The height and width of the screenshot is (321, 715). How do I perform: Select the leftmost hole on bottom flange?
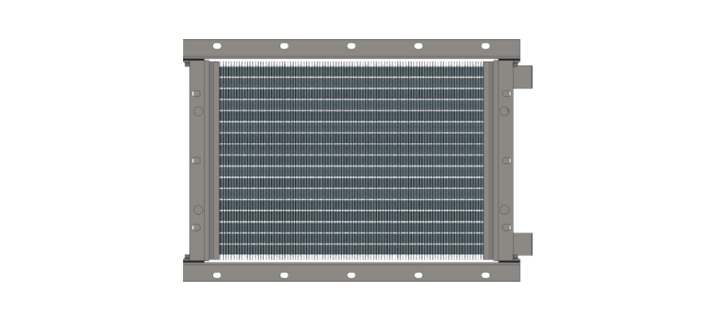tap(217, 275)
